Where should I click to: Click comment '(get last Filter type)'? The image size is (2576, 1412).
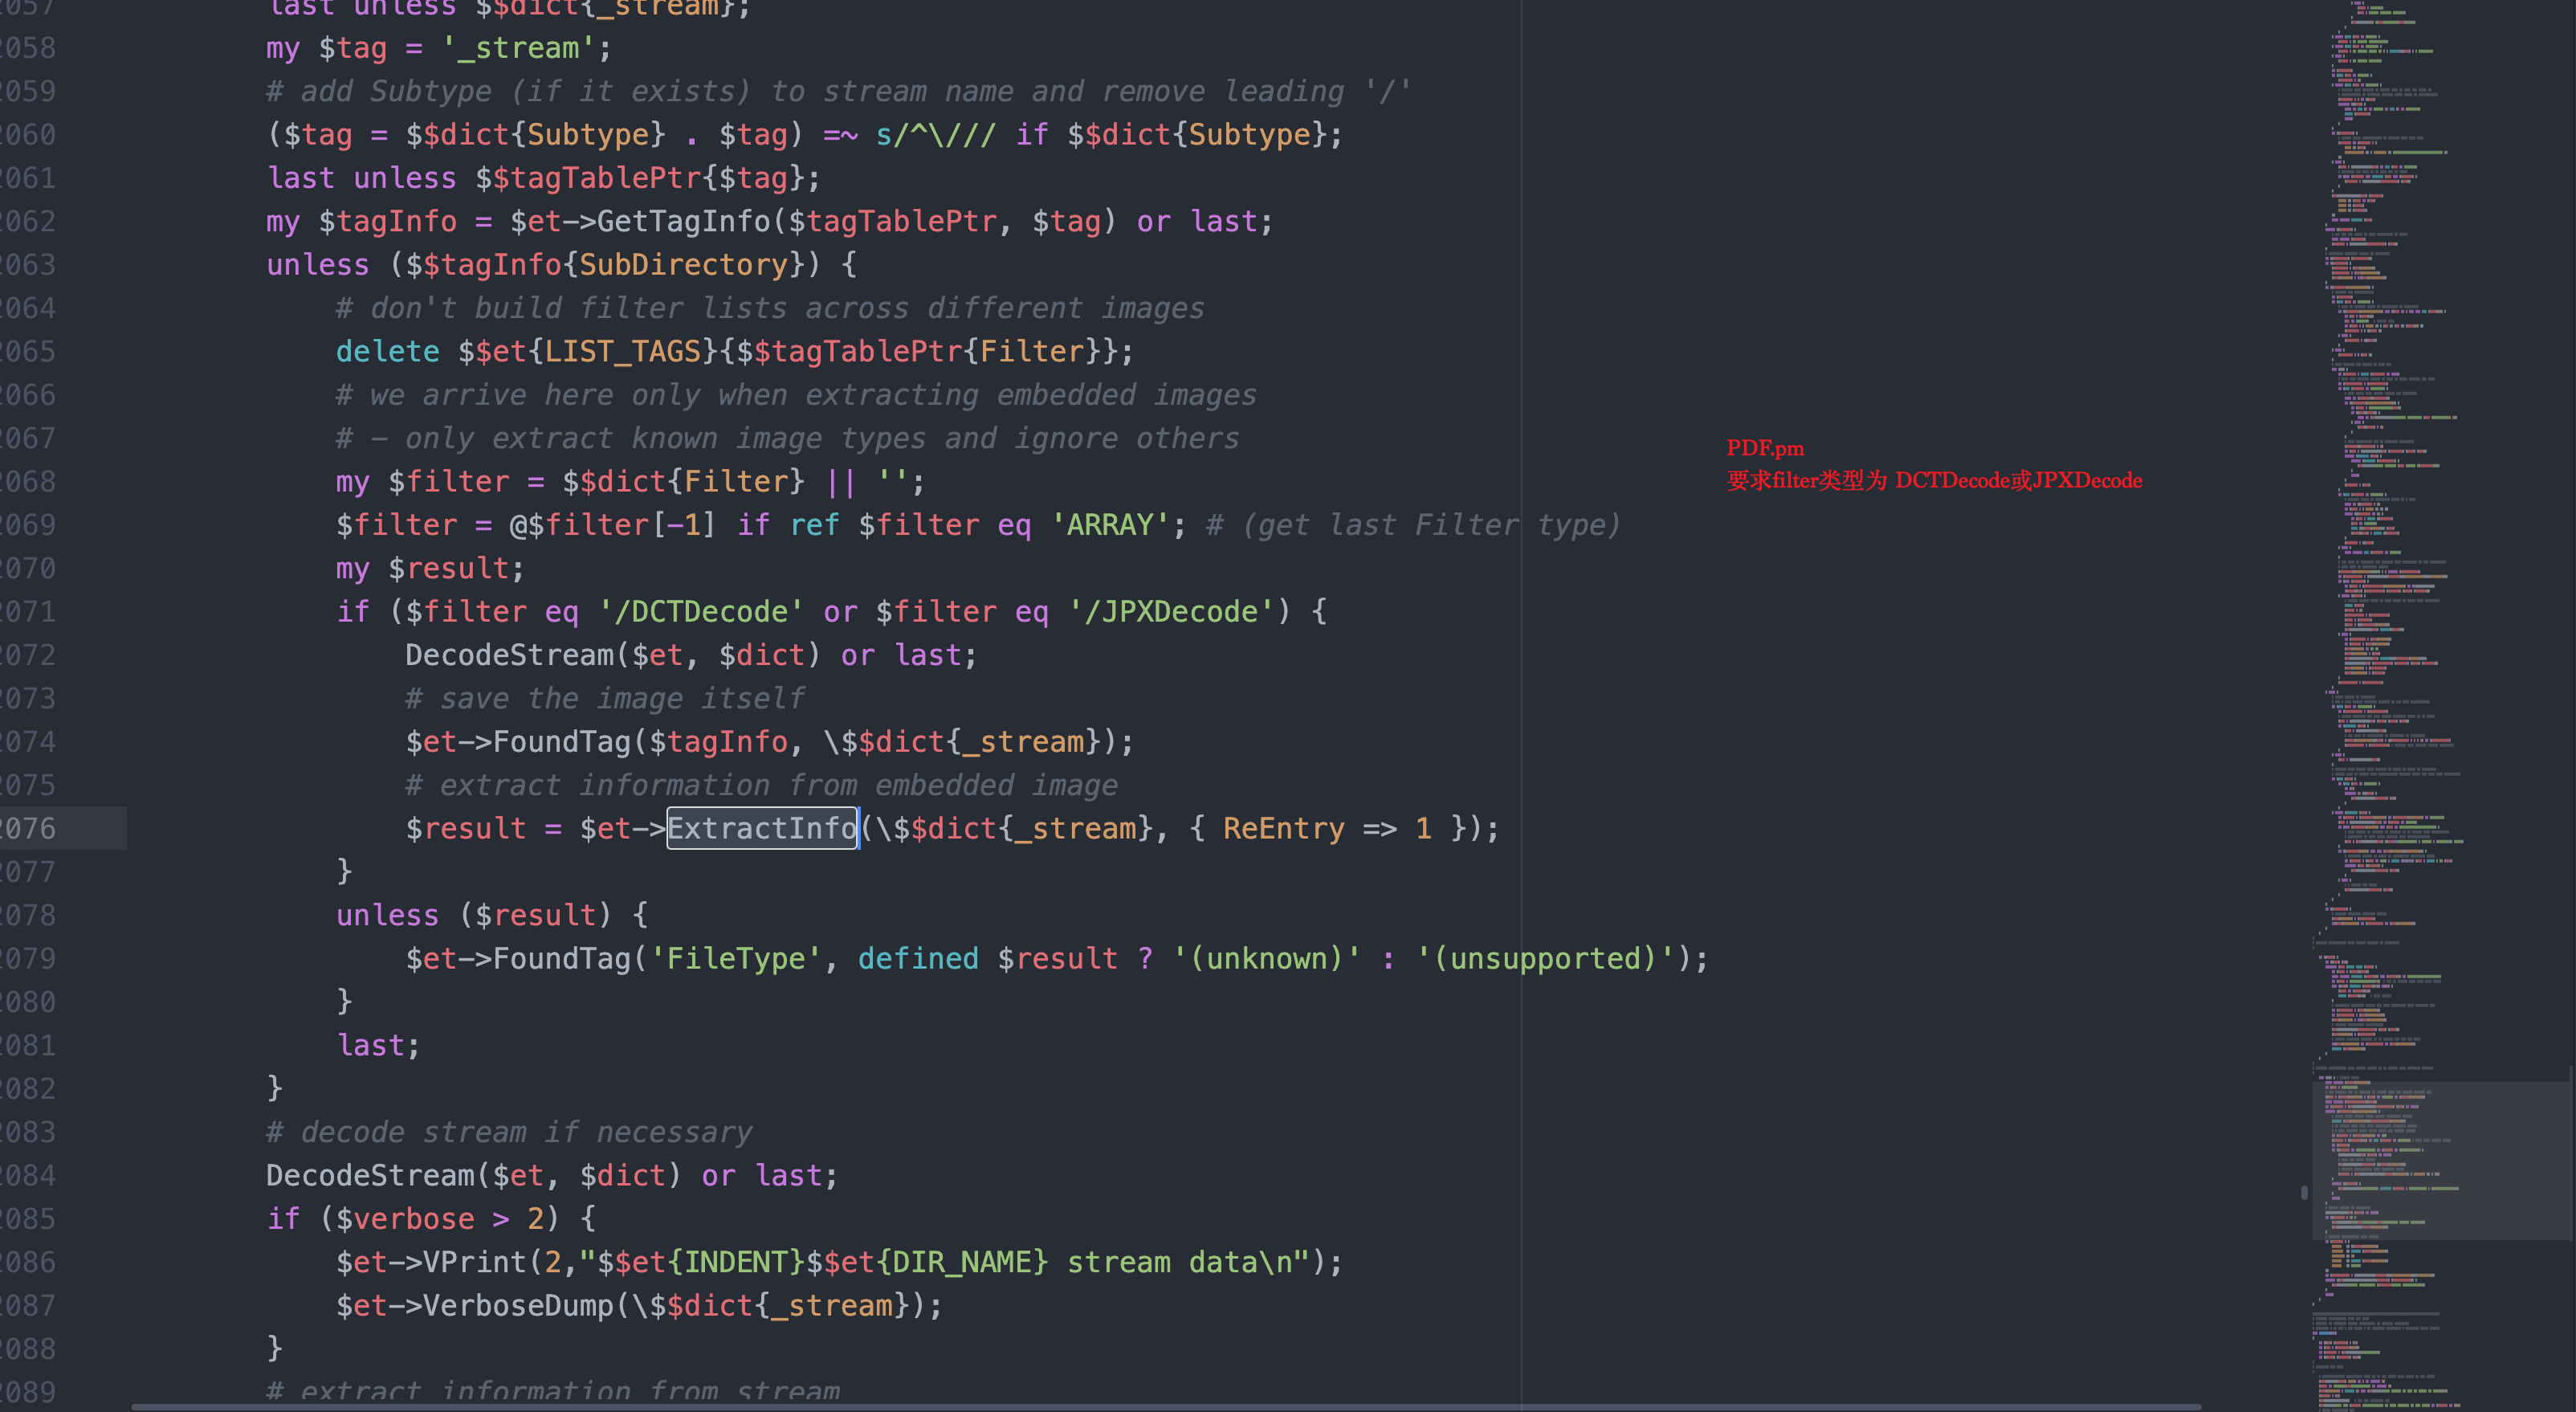click(1413, 524)
